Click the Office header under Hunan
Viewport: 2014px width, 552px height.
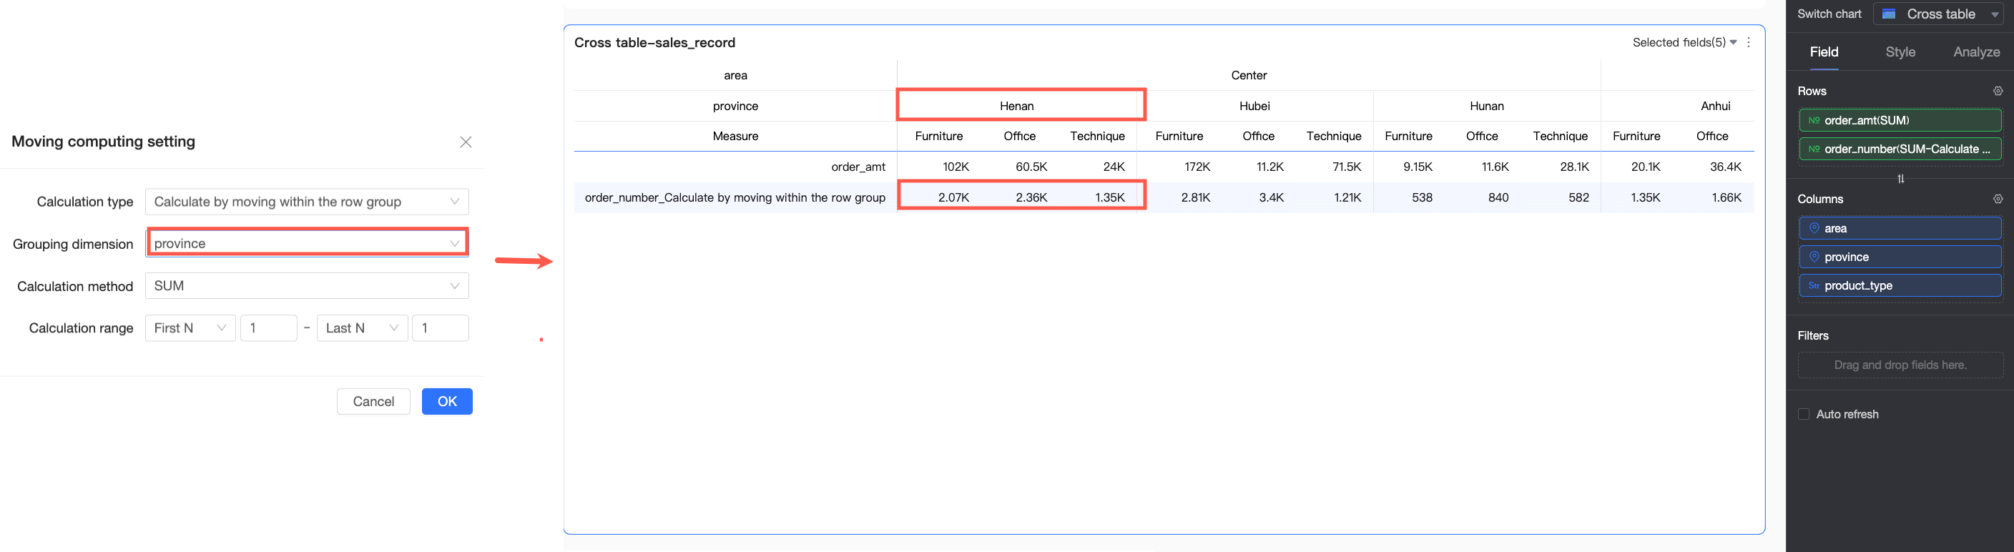coord(1482,136)
